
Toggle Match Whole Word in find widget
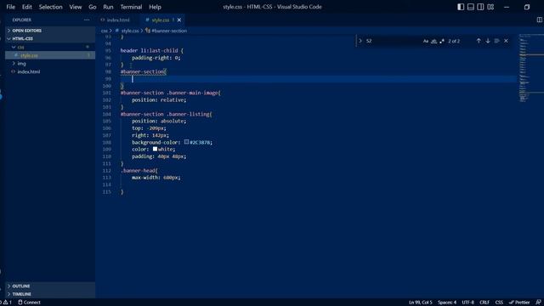(x=434, y=41)
